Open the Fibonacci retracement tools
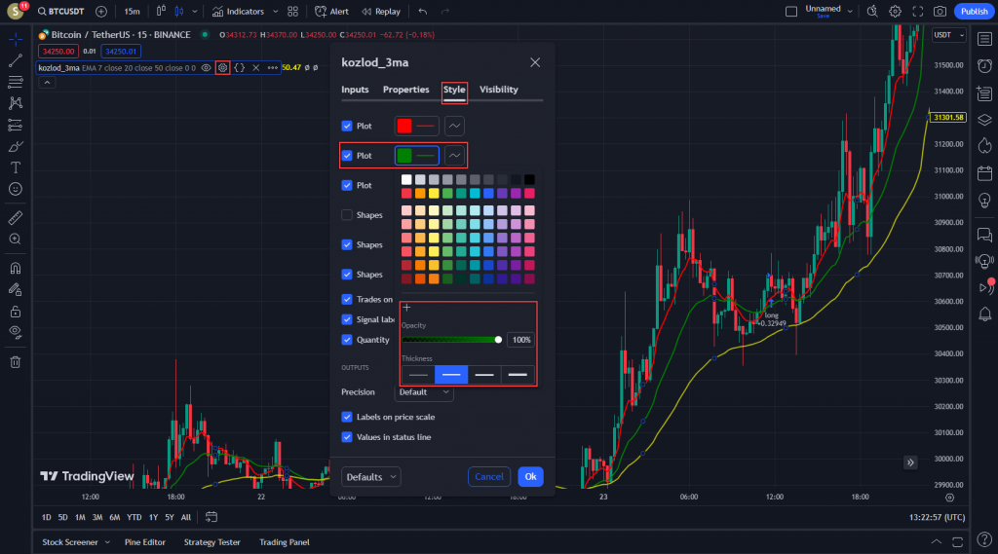 (16, 82)
